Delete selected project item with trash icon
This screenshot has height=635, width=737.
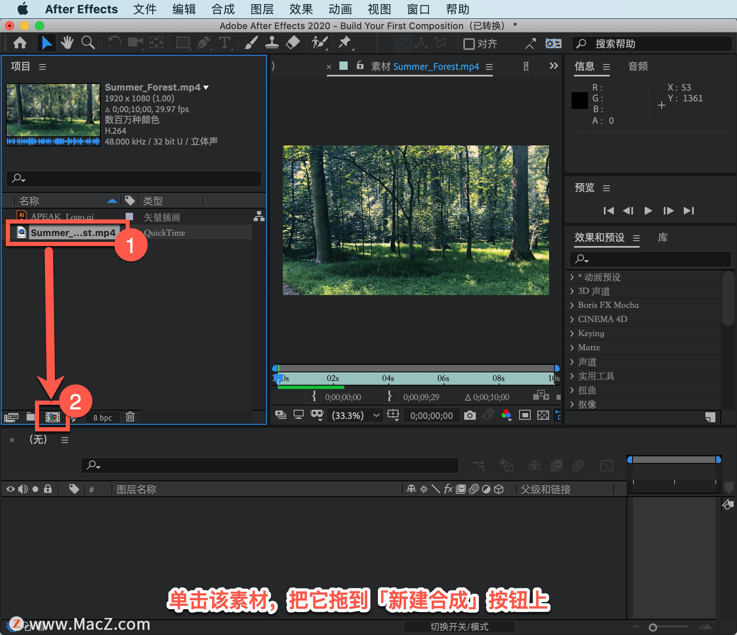coord(130,416)
